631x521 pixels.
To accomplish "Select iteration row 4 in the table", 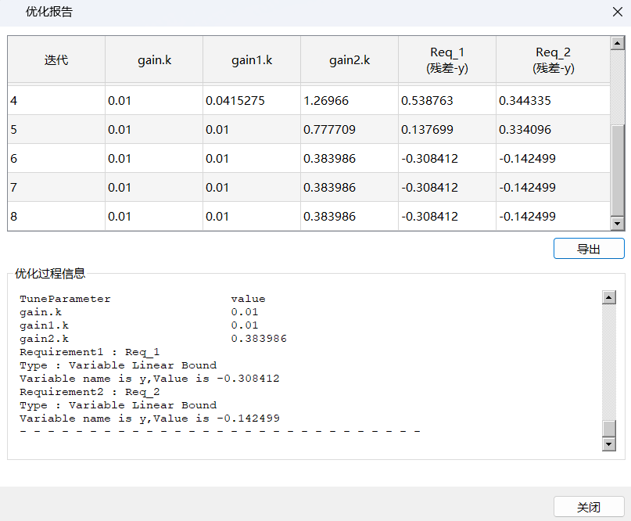I will [56, 101].
